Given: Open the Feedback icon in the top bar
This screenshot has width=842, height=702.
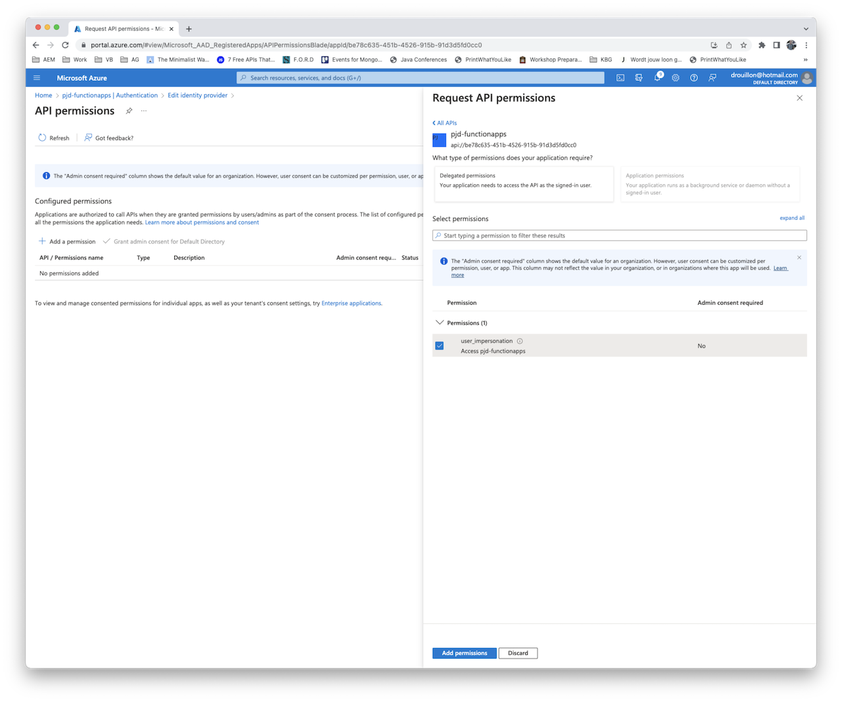Looking at the screenshot, I should click(712, 78).
